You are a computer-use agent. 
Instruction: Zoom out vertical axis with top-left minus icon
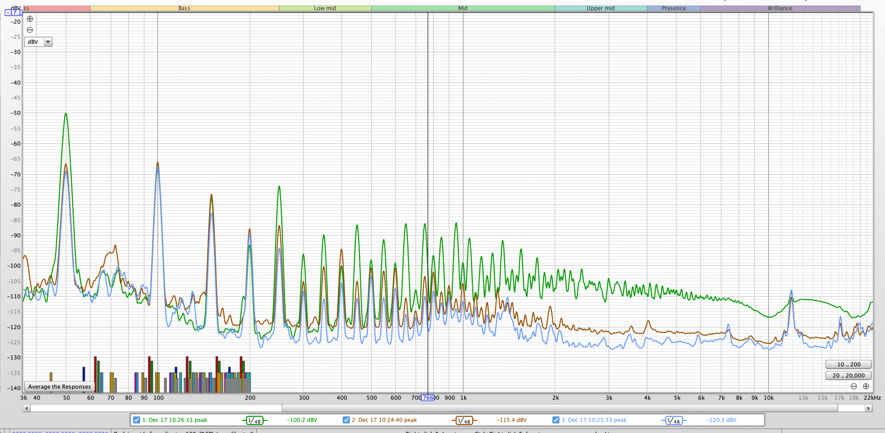[30, 30]
